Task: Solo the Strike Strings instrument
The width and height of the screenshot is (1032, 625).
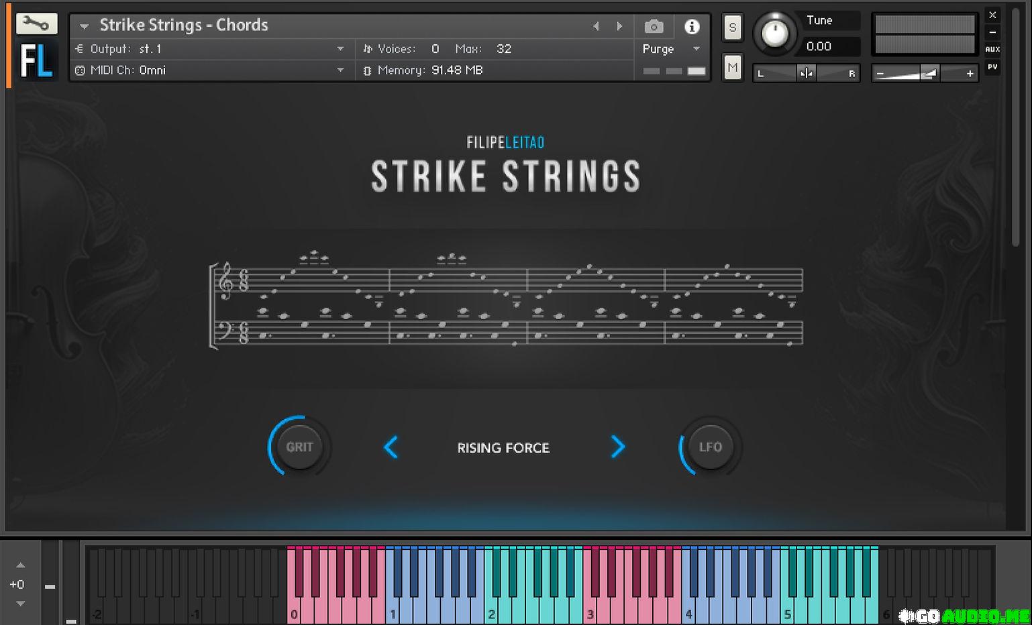Action: [x=732, y=27]
